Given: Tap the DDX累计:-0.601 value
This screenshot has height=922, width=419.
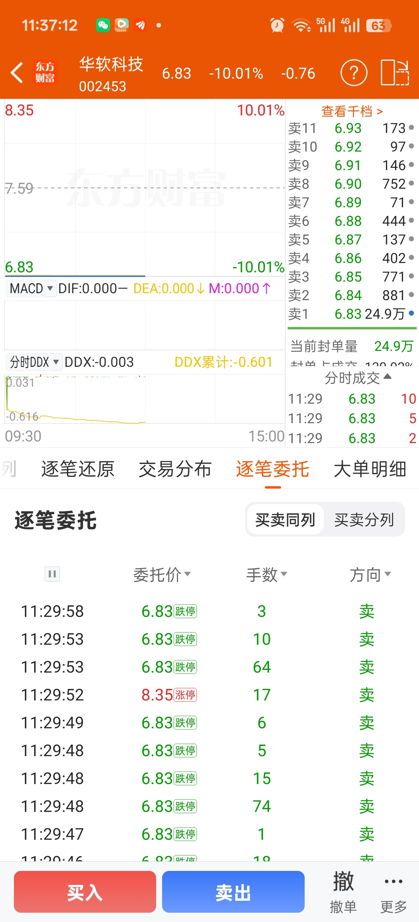Looking at the screenshot, I should click(x=223, y=362).
